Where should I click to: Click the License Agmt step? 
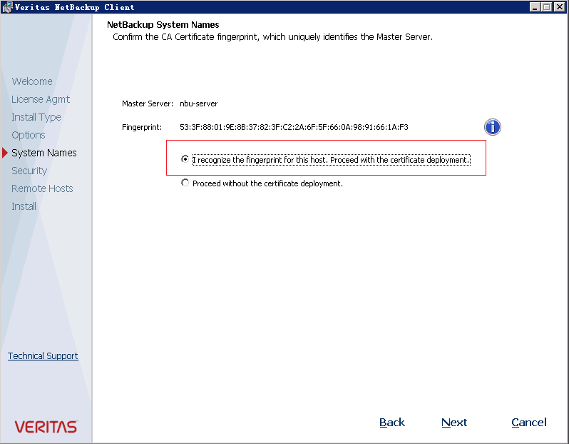pos(41,99)
